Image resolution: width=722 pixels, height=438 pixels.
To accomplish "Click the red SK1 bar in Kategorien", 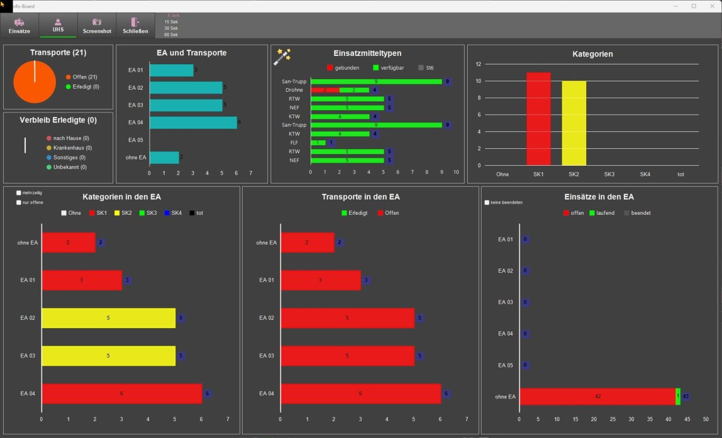I will tap(538, 119).
